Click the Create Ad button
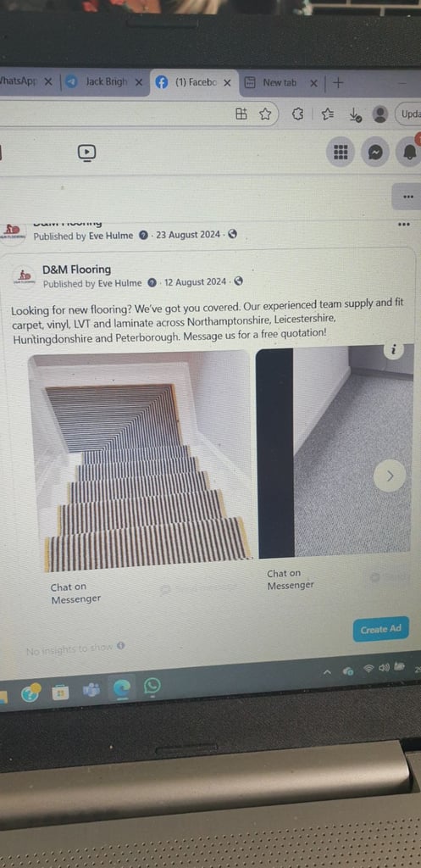Viewport: 421px width, 868px height. [380, 630]
